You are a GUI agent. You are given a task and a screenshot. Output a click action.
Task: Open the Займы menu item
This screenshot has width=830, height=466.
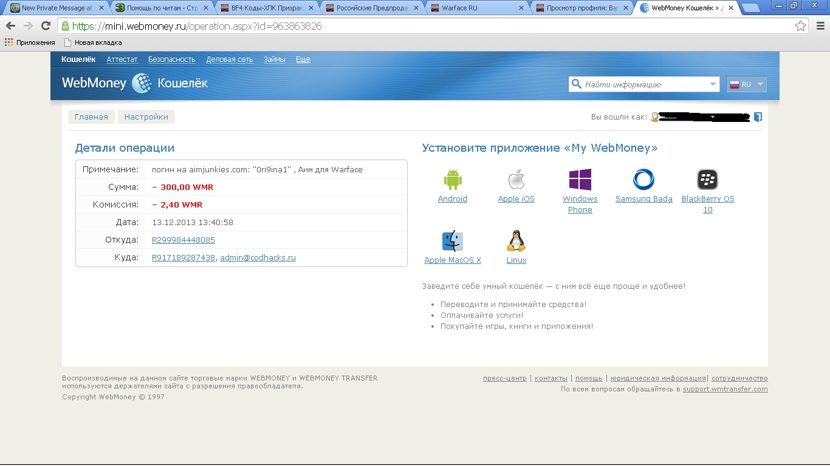click(x=275, y=59)
